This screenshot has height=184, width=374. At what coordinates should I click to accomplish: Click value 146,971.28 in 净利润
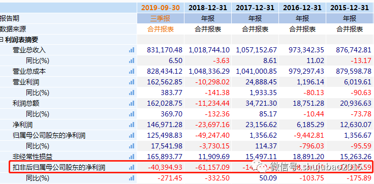coord(165,125)
